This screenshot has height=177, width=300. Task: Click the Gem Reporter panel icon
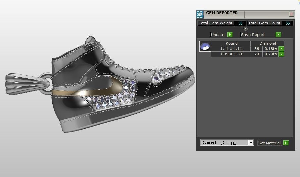200,15
